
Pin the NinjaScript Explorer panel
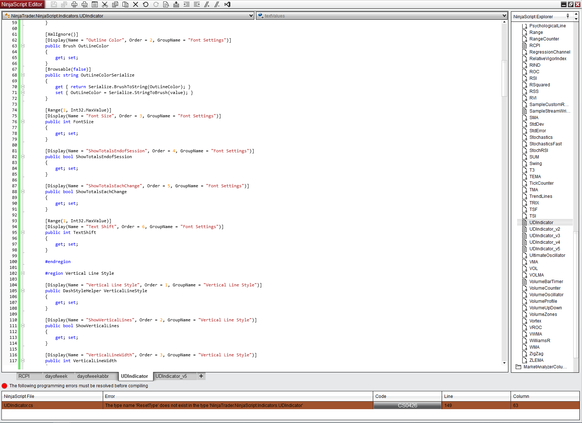[x=568, y=16]
